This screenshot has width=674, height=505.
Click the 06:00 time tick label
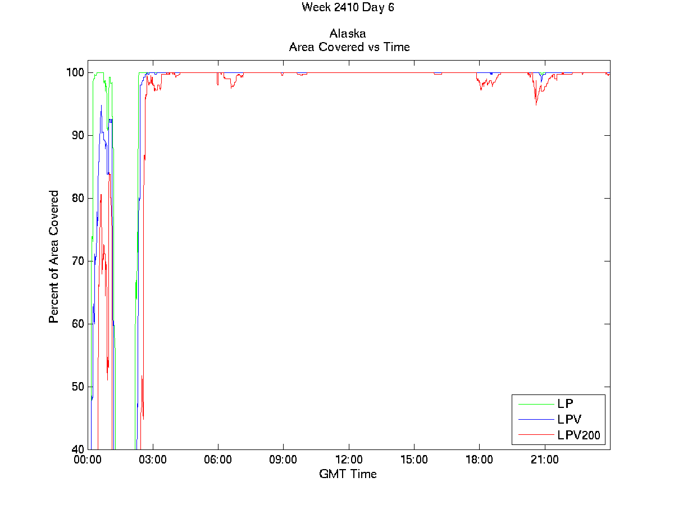click(x=218, y=460)
